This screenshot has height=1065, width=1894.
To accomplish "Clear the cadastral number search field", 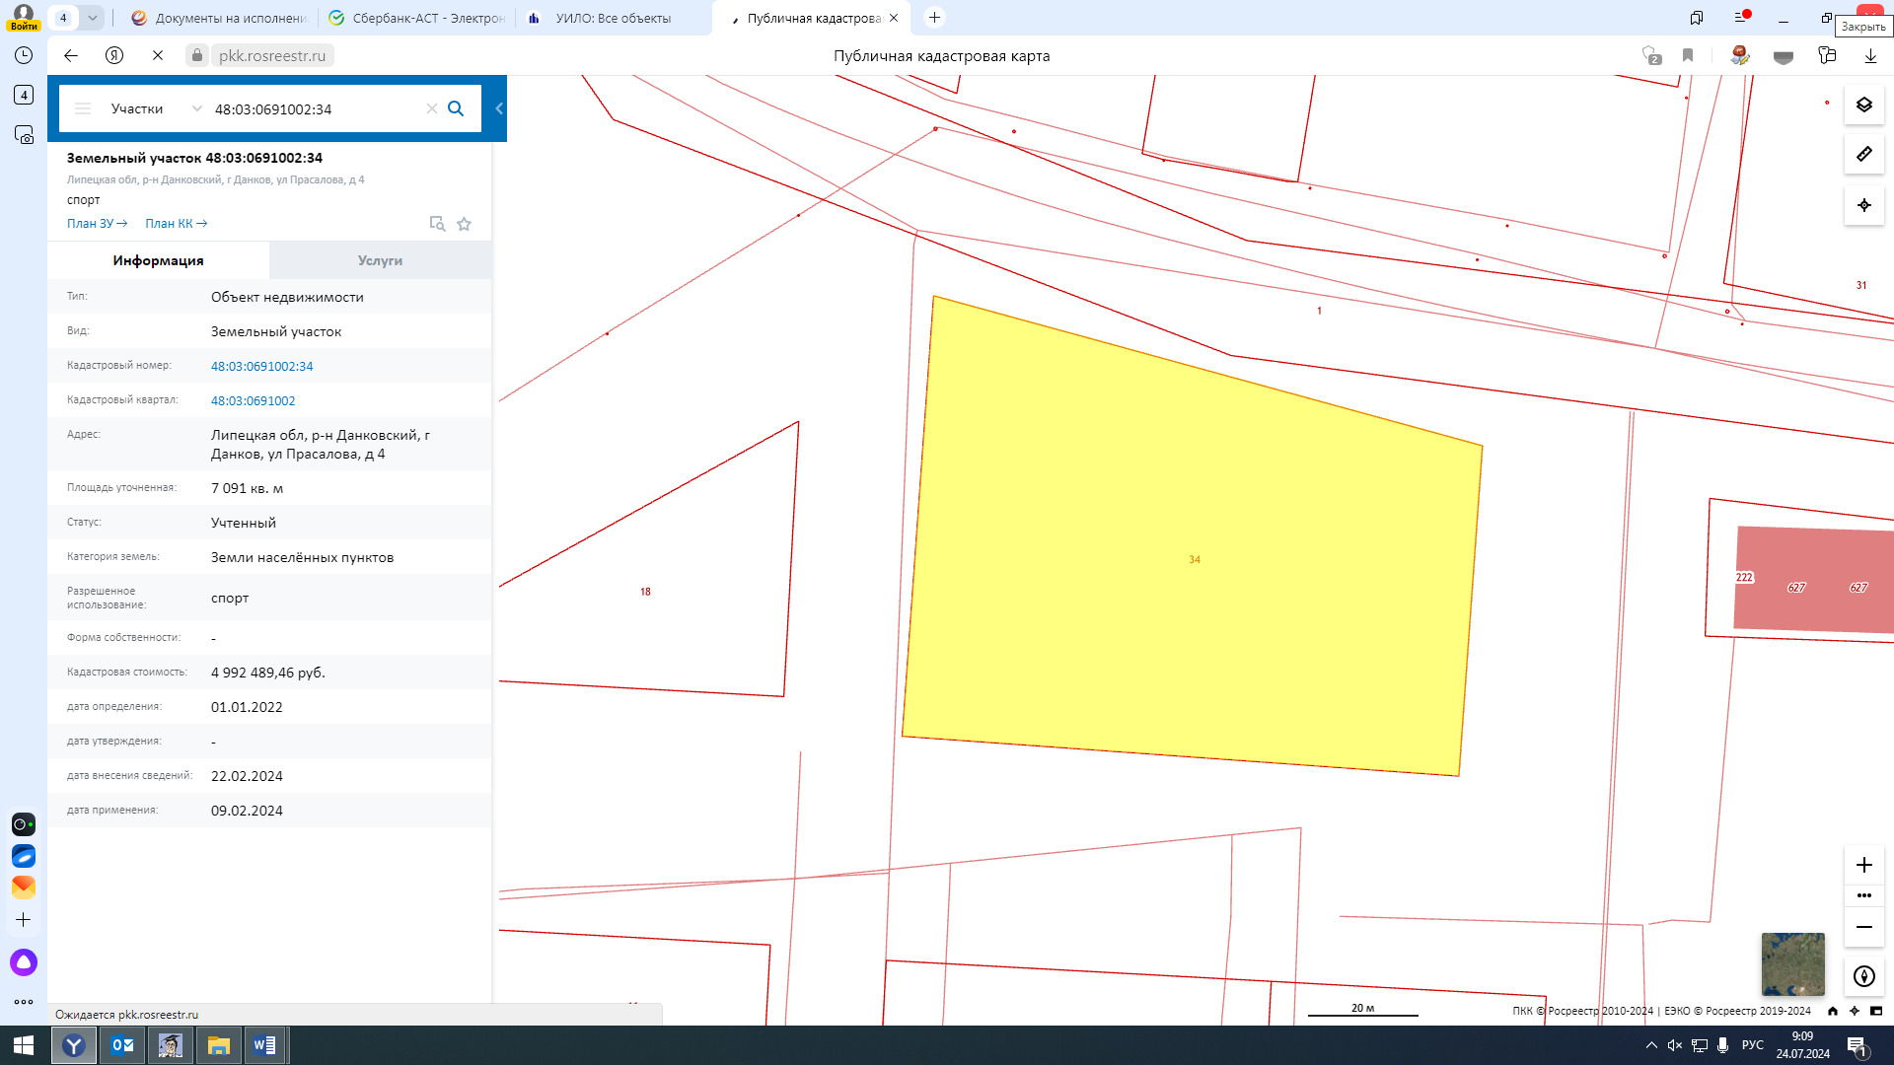I will [x=431, y=108].
